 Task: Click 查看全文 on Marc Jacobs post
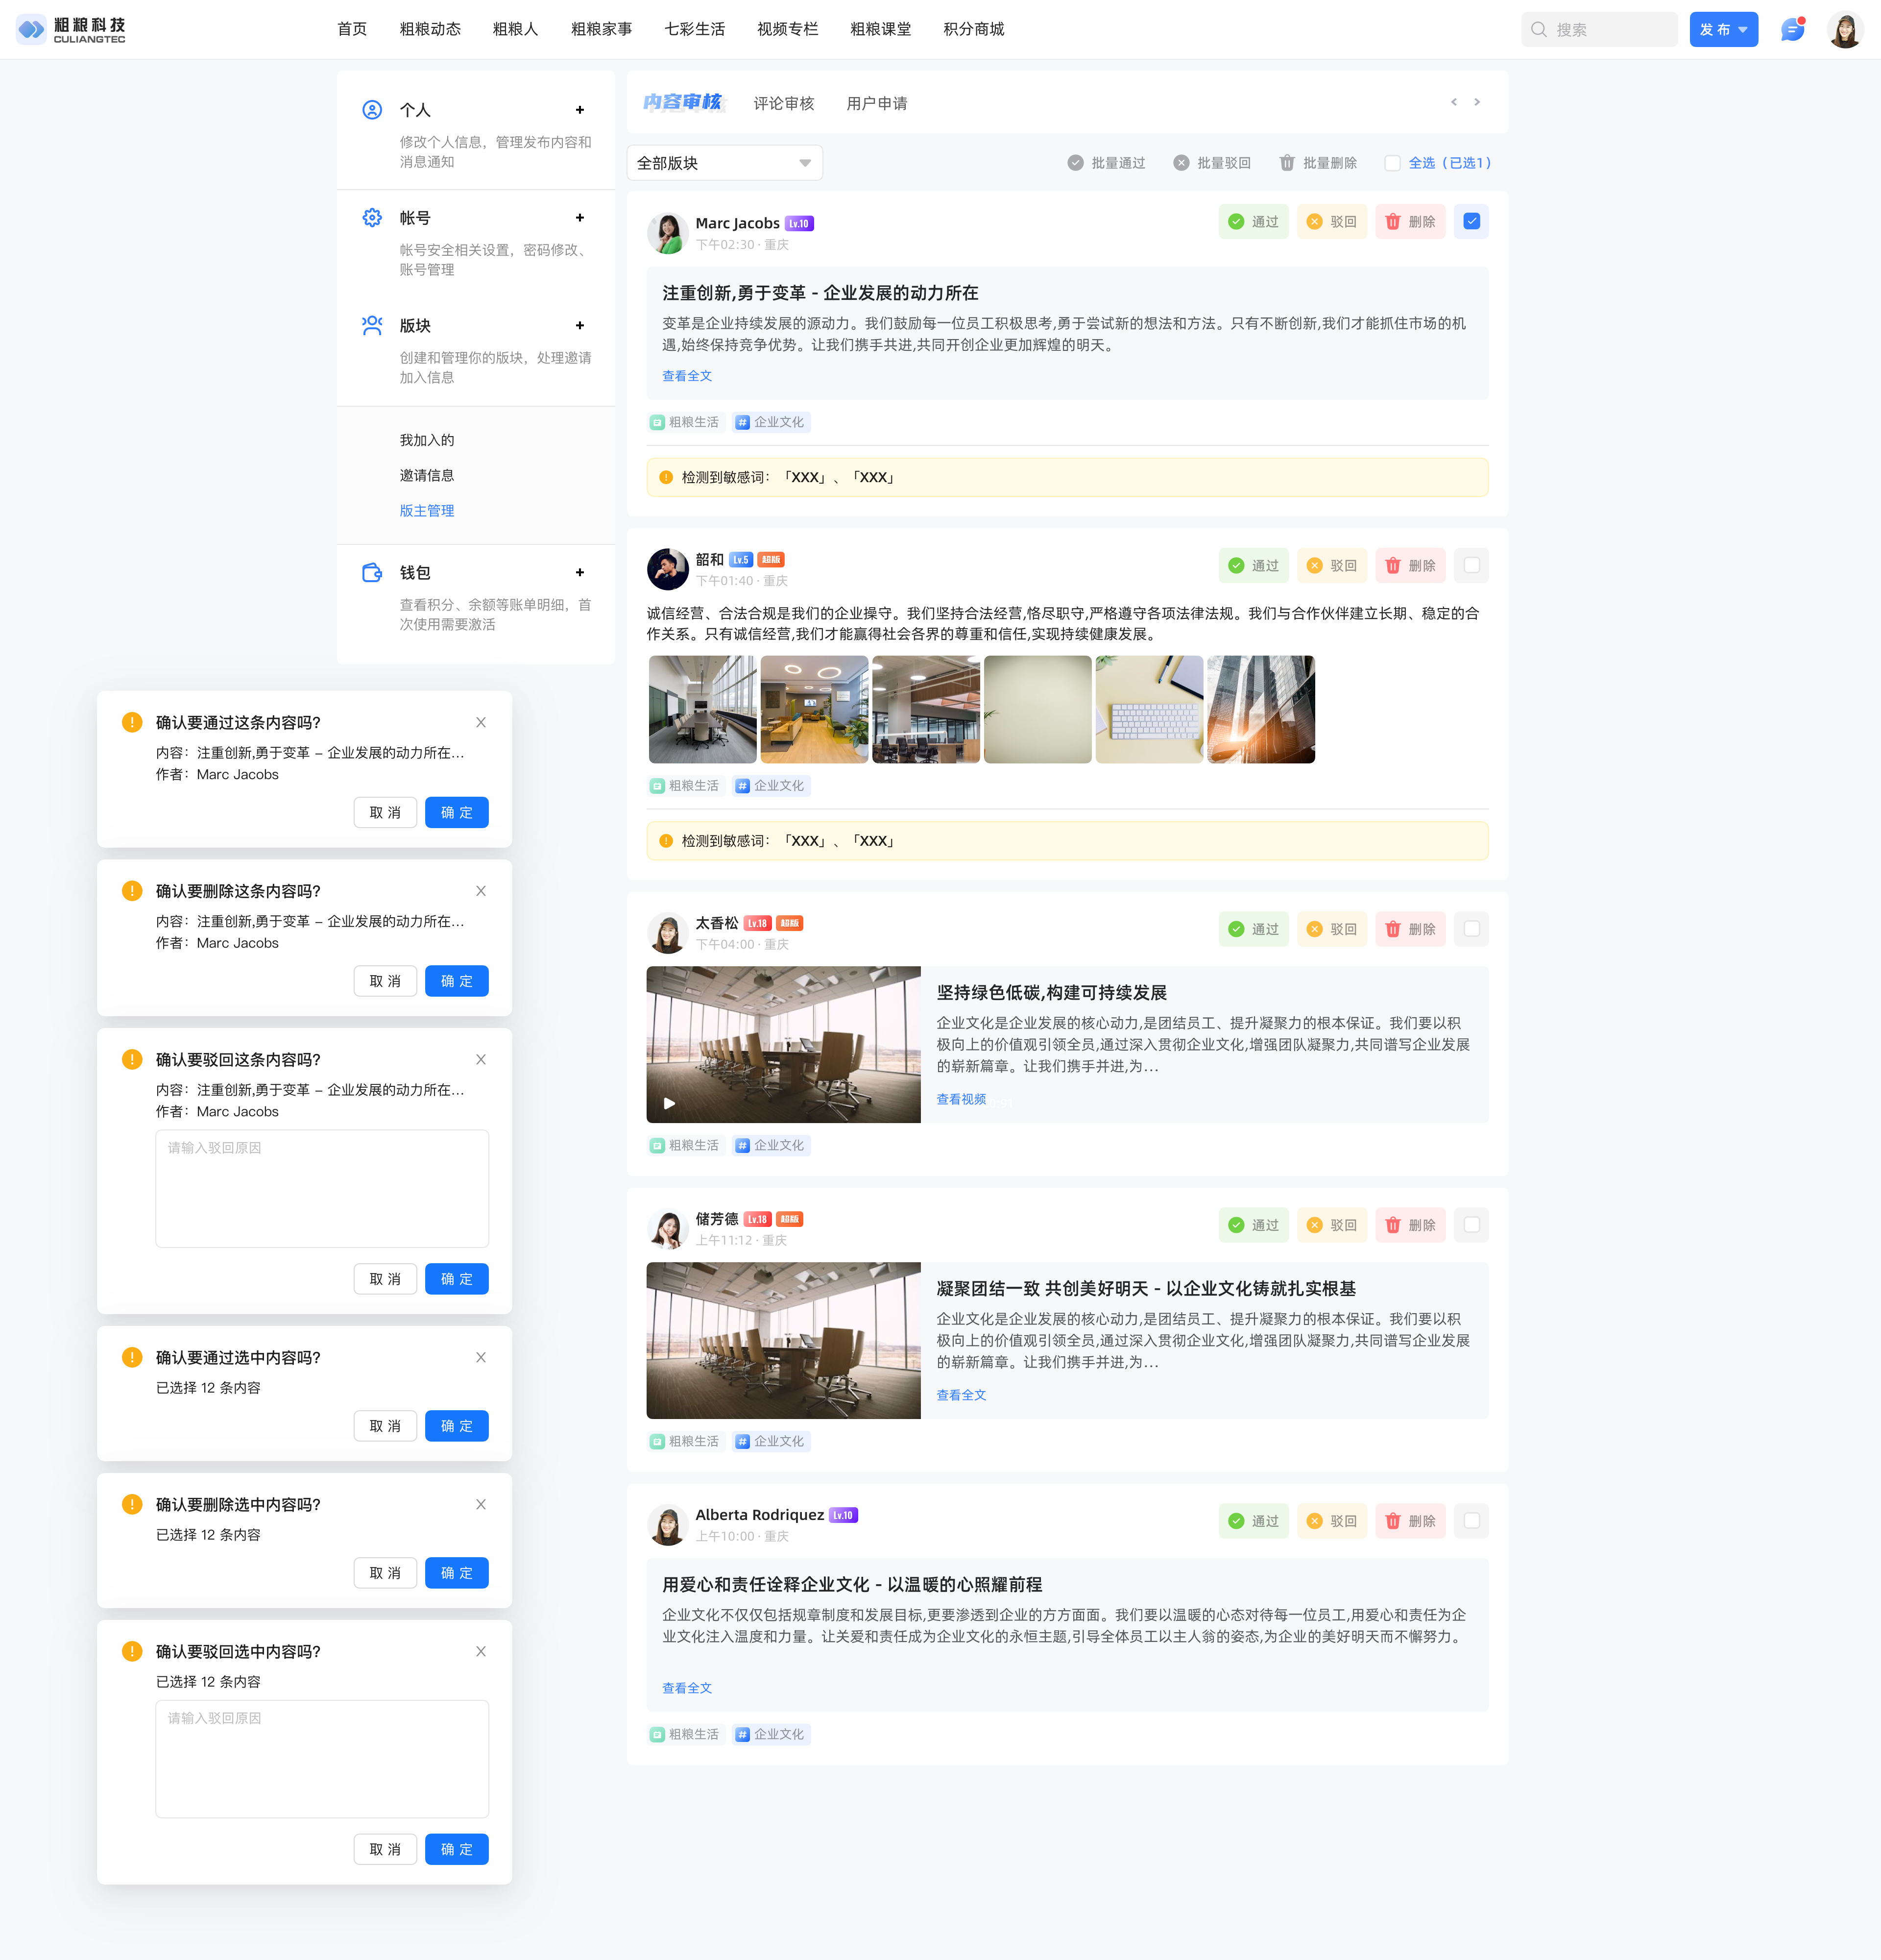click(687, 376)
